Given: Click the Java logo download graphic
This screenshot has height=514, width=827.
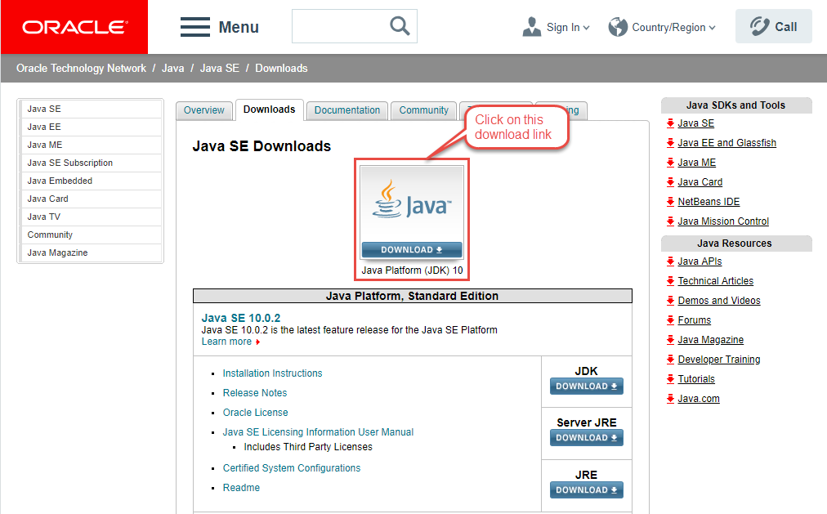Looking at the screenshot, I should [x=411, y=200].
